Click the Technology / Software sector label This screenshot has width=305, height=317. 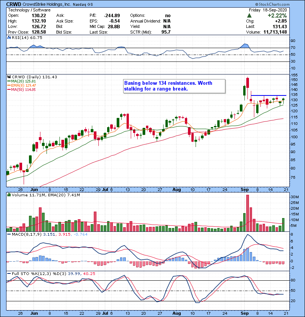[x=29, y=10]
